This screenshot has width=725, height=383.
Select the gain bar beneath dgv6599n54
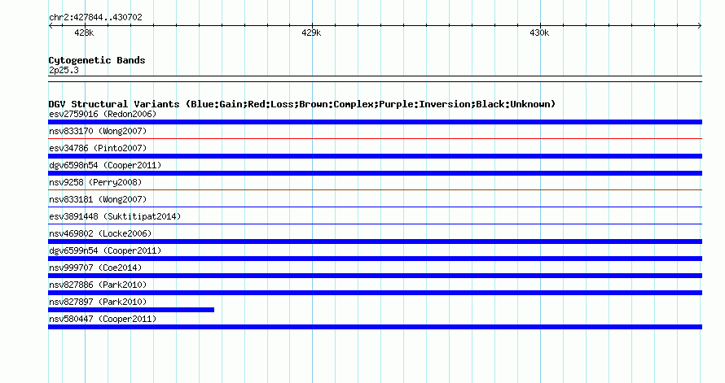pos(375,259)
